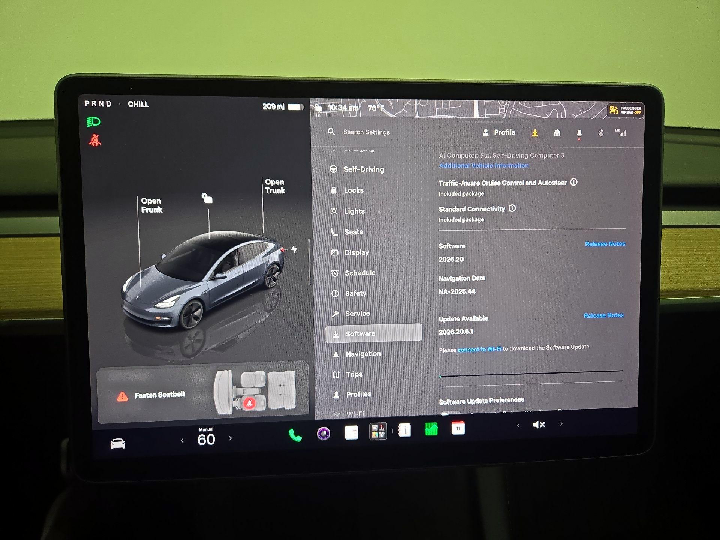Tap the Search Settings field
The width and height of the screenshot is (720, 540).
point(366,132)
